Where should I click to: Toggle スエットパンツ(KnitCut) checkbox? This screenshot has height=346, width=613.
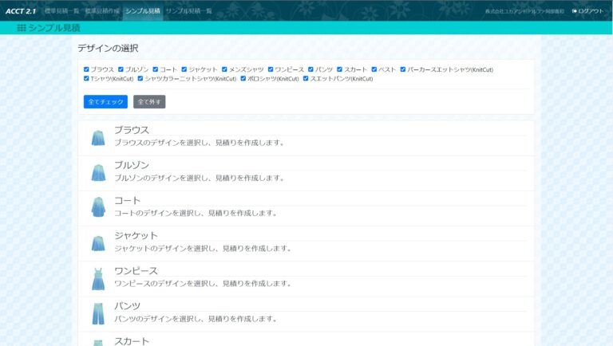(306, 78)
